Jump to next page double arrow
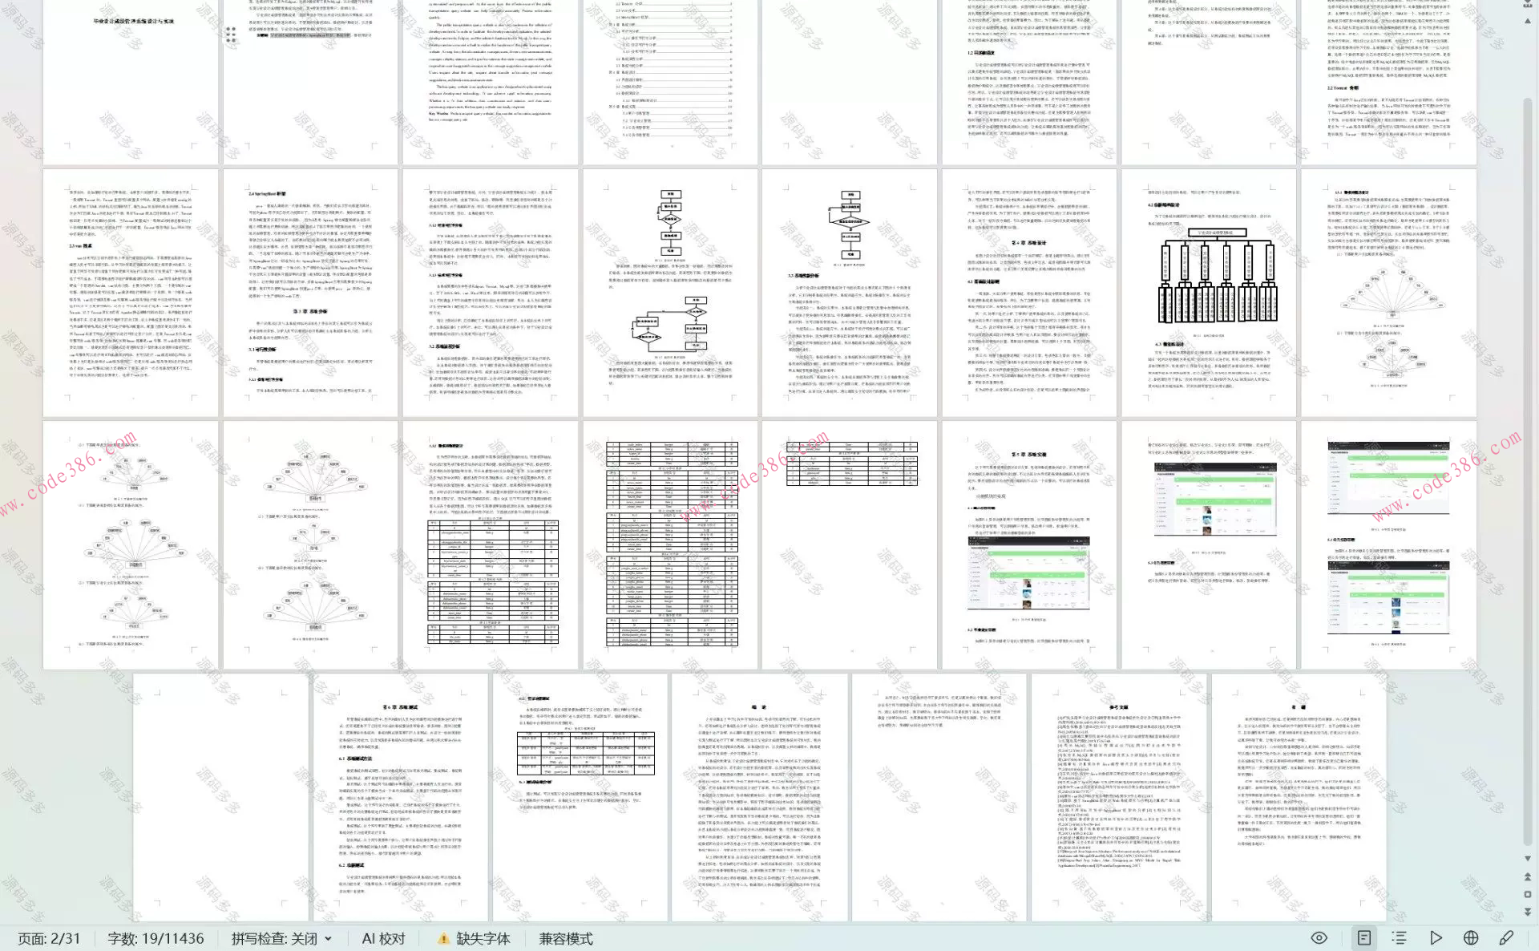Screen dimensions: 1539x951 click(x=1527, y=912)
